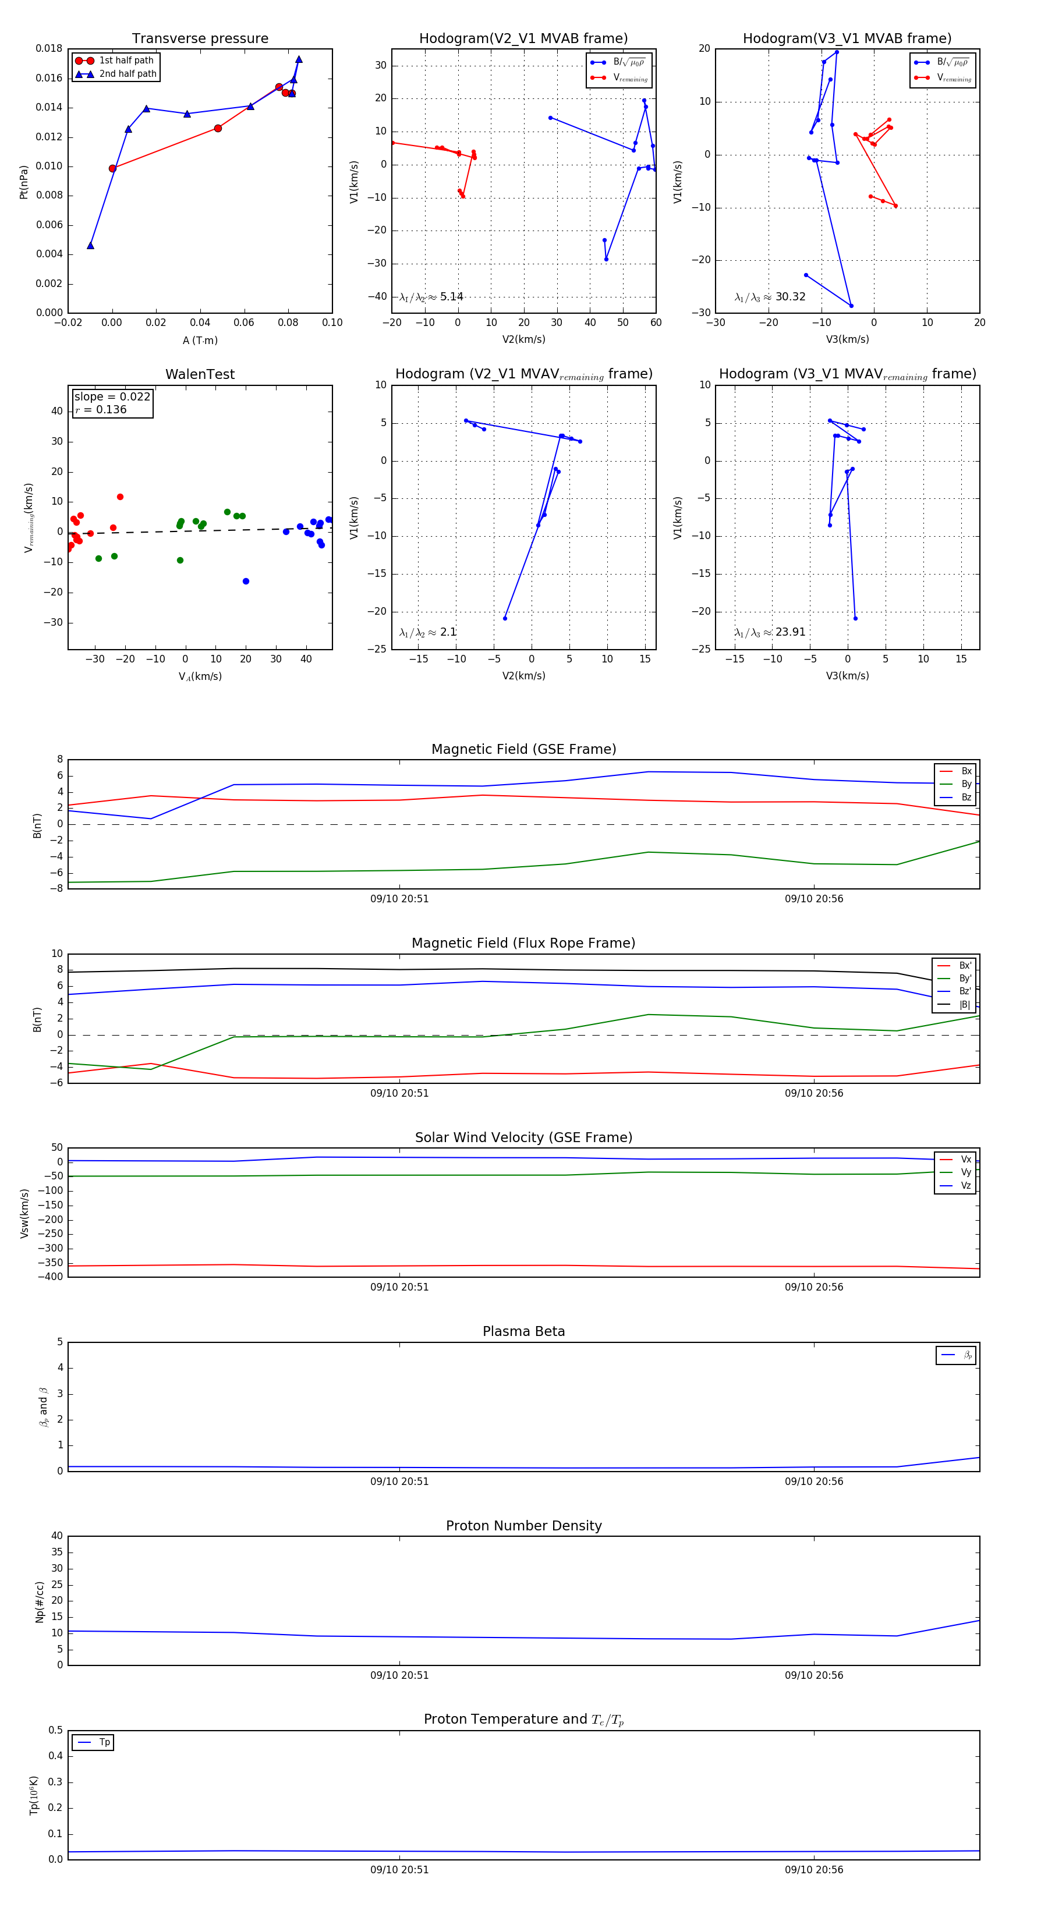Click the "Proton Number Density" title

(x=523, y=1526)
